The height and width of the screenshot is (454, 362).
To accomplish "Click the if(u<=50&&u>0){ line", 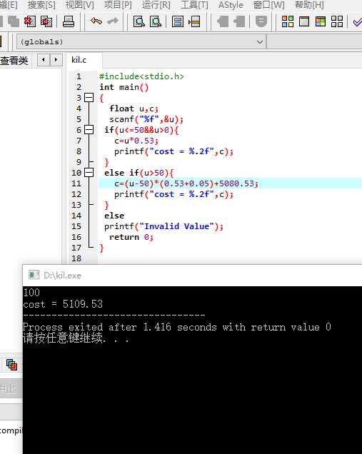I will 141,130.
